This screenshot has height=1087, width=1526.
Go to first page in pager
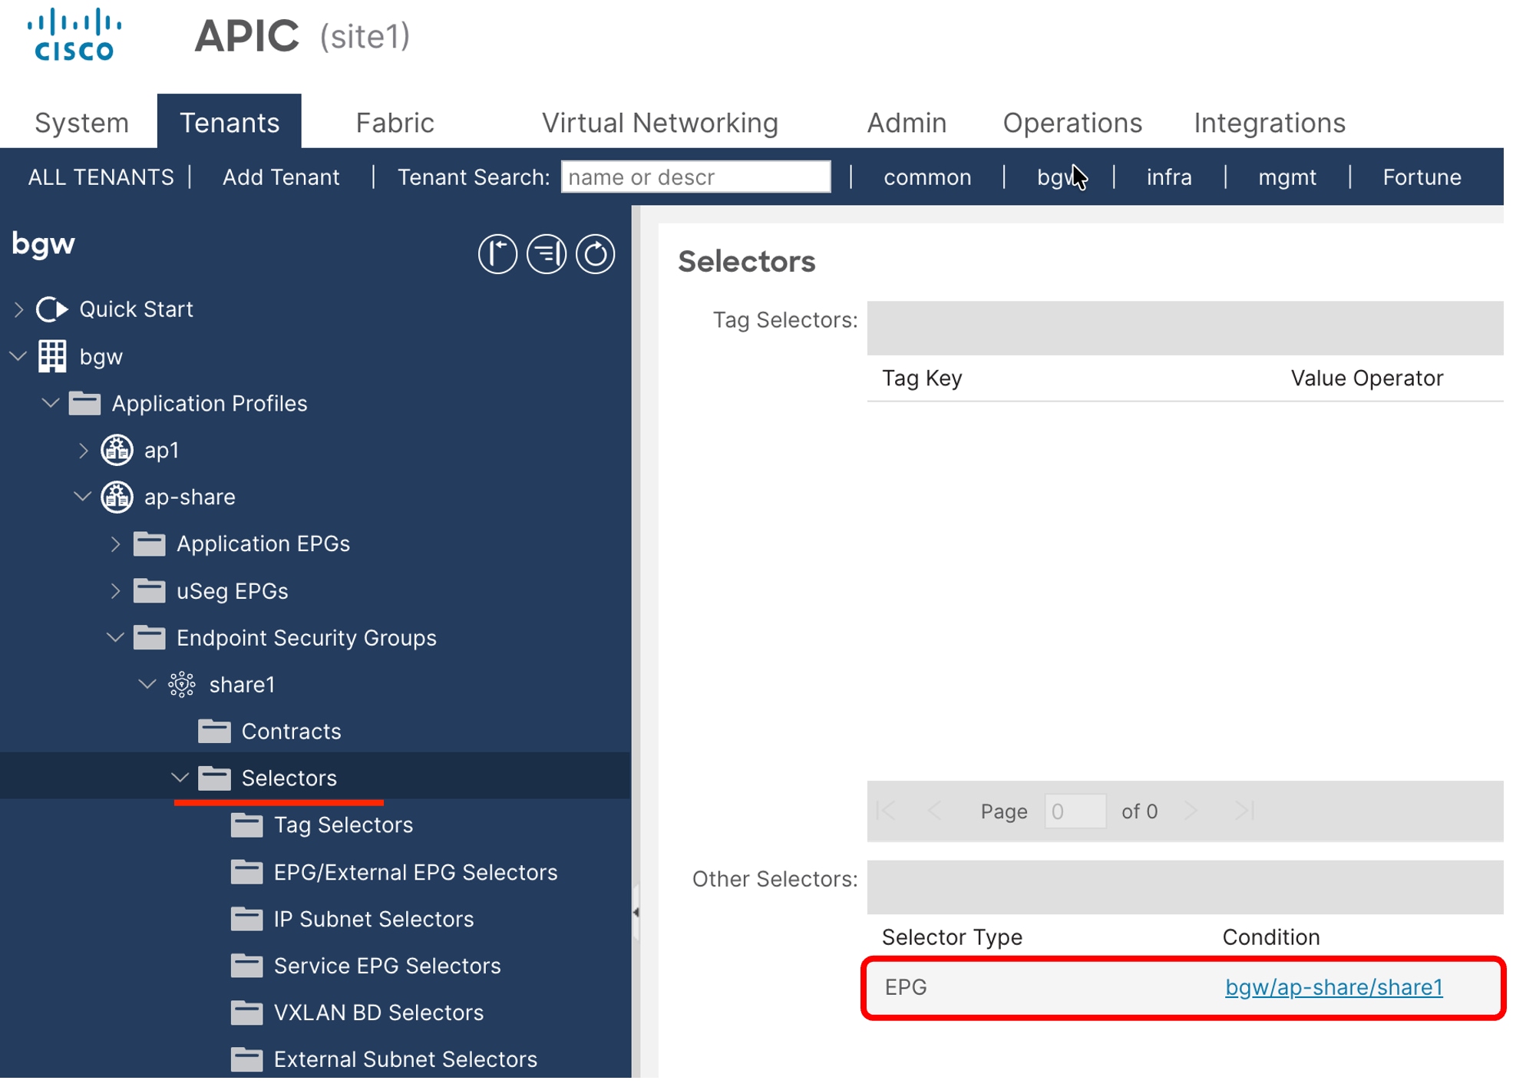coord(886,811)
